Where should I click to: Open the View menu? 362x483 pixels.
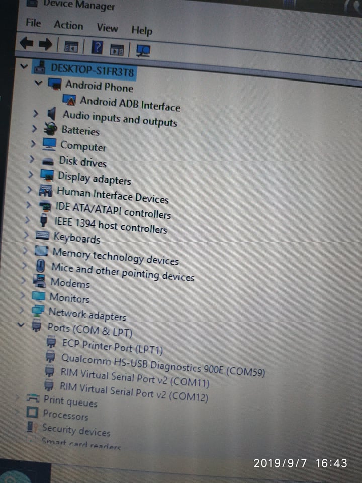tap(107, 28)
